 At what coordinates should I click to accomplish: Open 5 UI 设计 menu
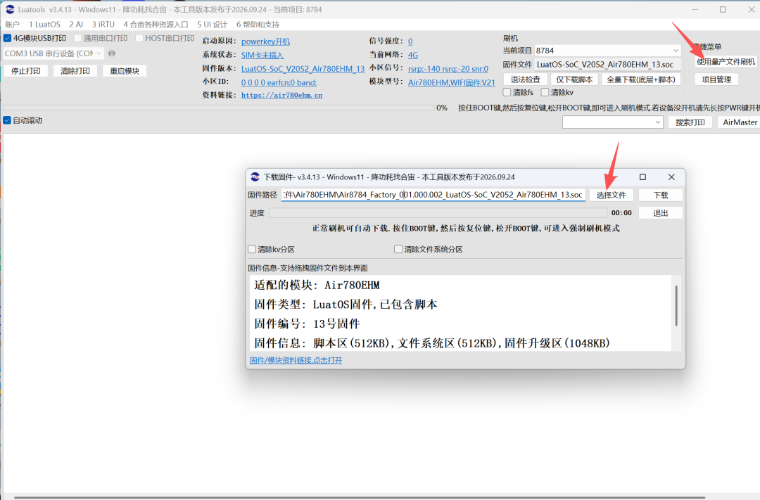tap(212, 24)
